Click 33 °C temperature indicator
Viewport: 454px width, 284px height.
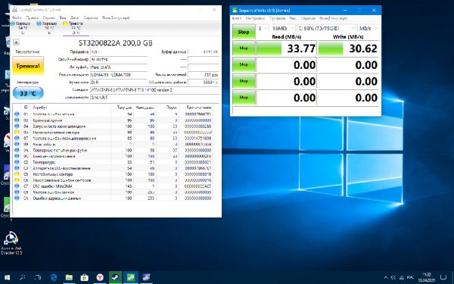click(28, 93)
